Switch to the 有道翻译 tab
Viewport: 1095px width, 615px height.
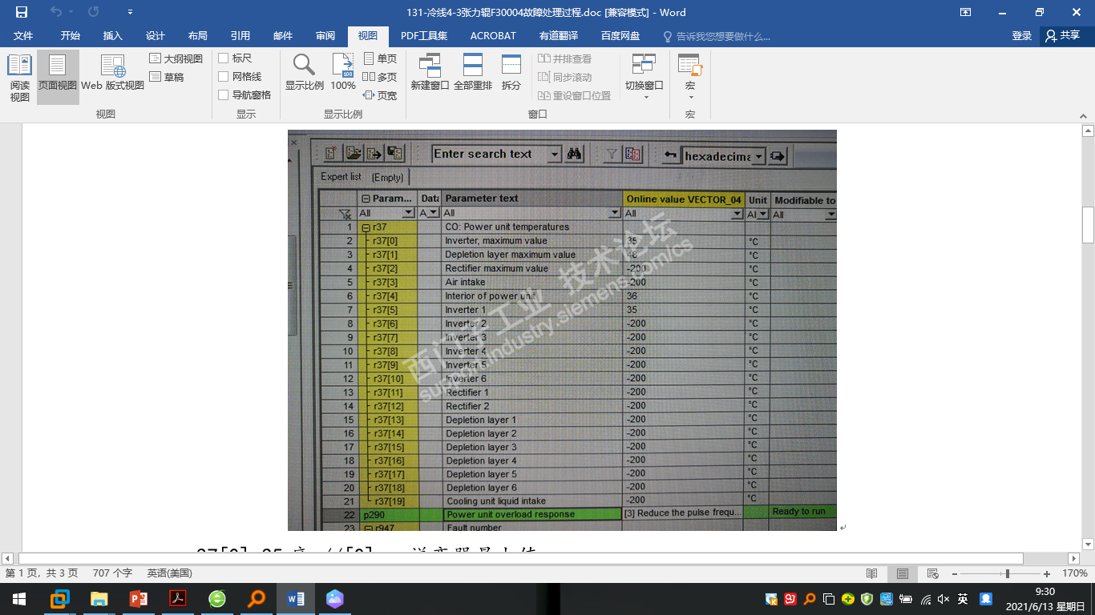(559, 36)
